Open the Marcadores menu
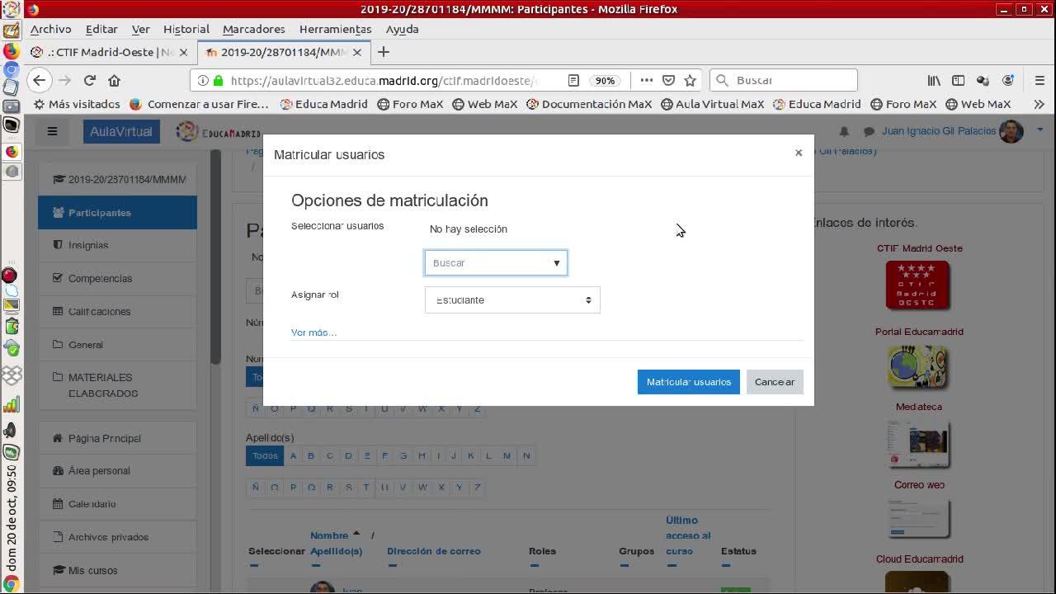 (254, 29)
